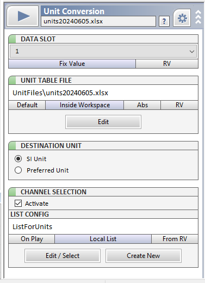This screenshot has width=205, height=283.
Task: Open help with the question mark icon
Action: click(x=164, y=21)
